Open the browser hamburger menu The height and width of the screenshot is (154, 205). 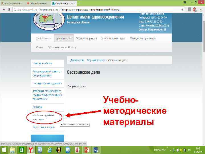[185, 2]
